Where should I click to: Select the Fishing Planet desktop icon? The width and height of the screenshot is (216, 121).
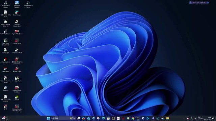[17, 41]
